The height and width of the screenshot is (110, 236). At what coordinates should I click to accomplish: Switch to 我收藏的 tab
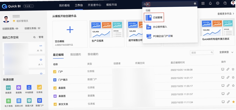point(93,54)
